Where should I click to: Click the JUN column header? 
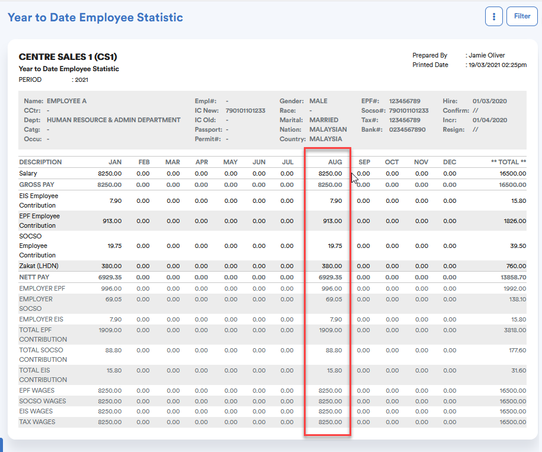[x=259, y=162]
